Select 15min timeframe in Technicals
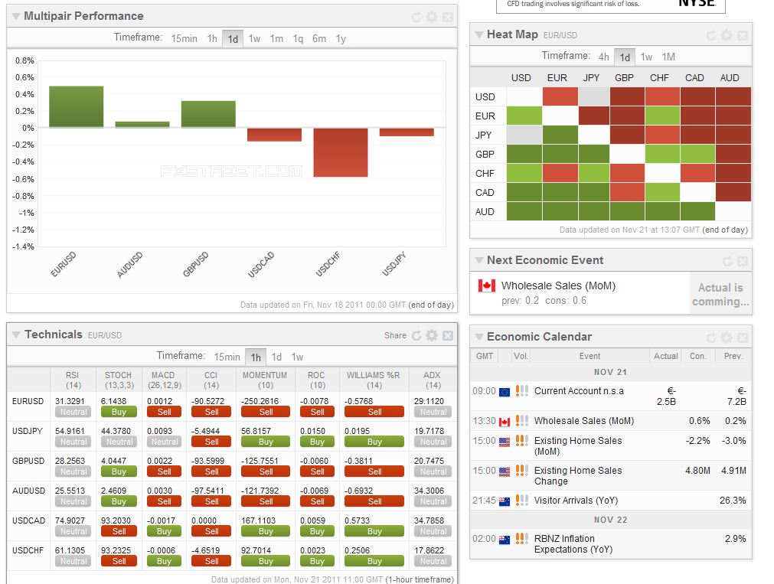Screen dimensions: 774x584 [227, 357]
